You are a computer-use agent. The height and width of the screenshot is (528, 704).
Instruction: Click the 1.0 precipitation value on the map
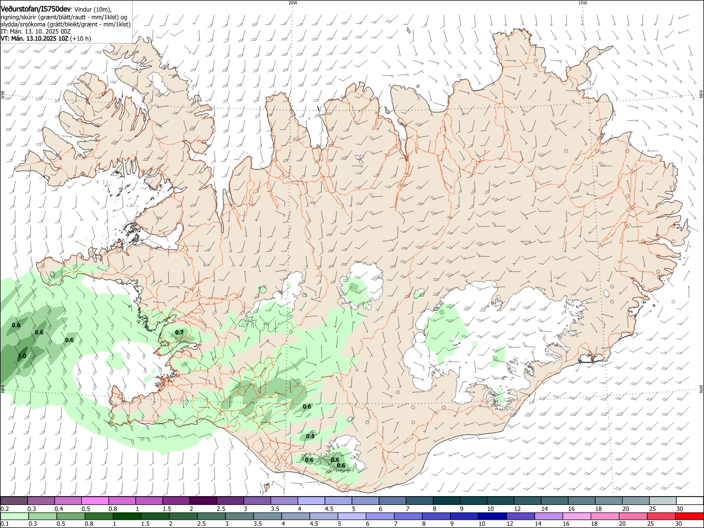(x=22, y=356)
